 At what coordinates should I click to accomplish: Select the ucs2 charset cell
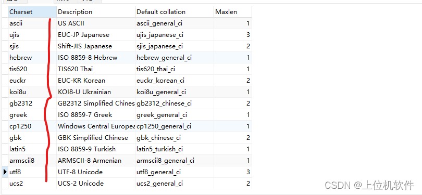pos(32,184)
